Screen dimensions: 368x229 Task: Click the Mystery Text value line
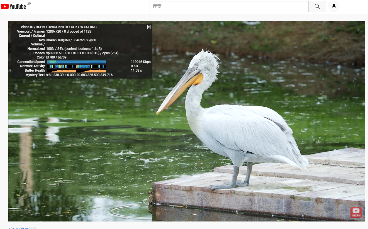(81, 75)
